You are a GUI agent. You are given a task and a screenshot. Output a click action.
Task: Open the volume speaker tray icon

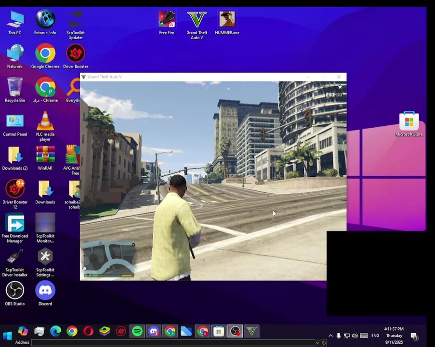tap(355, 335)
